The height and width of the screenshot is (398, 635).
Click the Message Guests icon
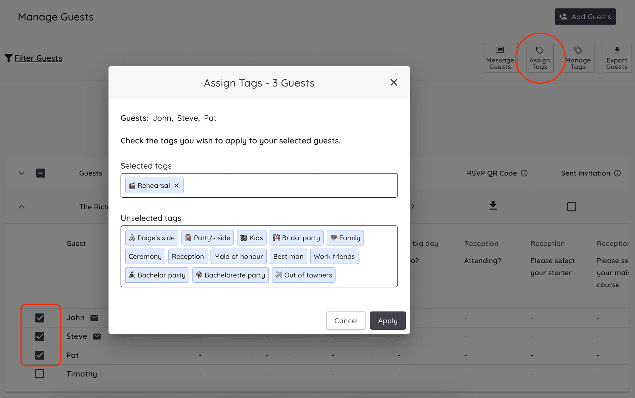point(500,51)
